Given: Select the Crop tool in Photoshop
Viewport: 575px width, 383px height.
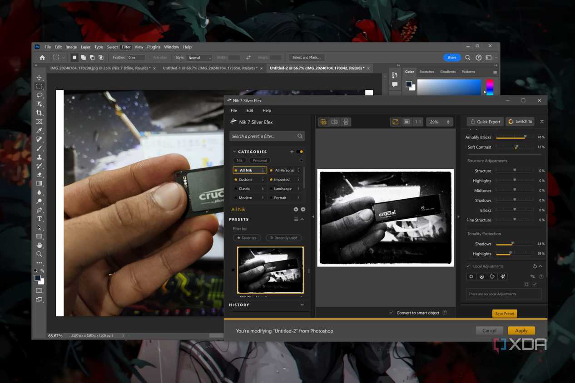Looking at the screenshot, I should pyautogui.click(x=40, y=113).
